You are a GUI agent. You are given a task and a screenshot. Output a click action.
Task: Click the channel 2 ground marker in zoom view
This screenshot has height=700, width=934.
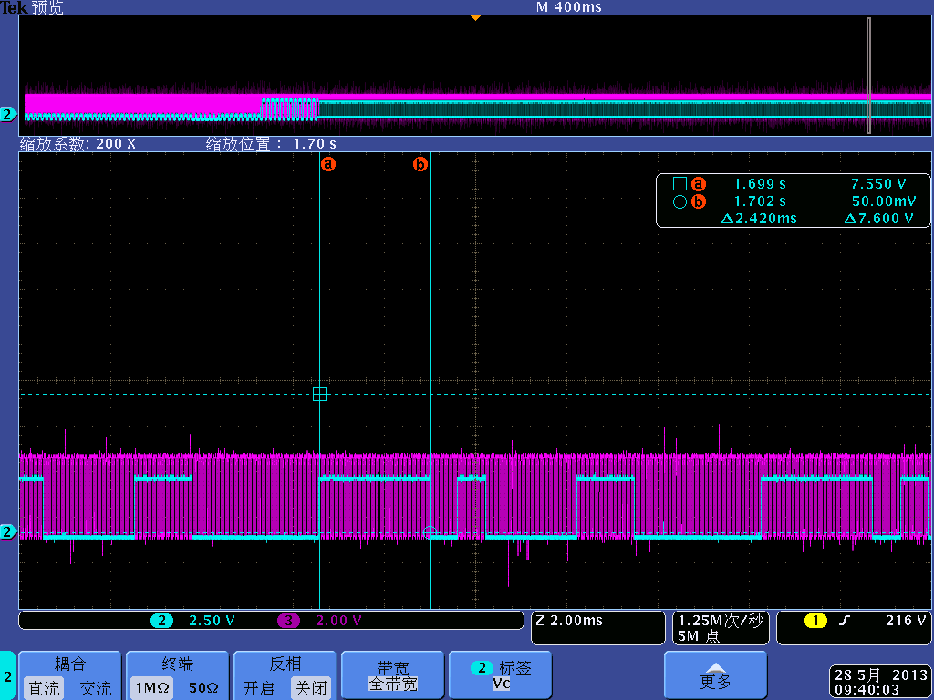point(8,531)
